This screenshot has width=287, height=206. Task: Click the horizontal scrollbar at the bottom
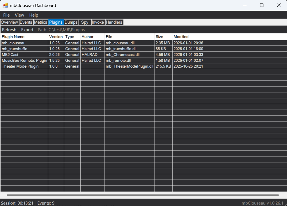coord(143,196)
